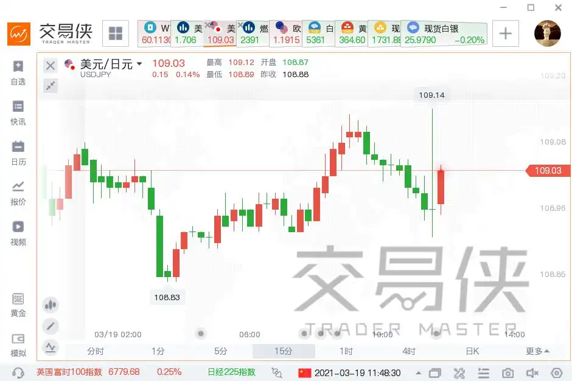Click the China flag time zone icon
This screenshot has width=572, height=381.
pyautogui.click(x=305, y=372)
